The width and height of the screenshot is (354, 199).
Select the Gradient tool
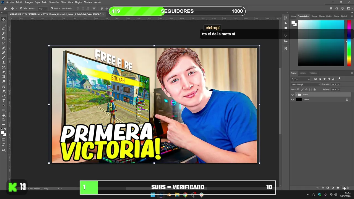(x=4, y=77)
